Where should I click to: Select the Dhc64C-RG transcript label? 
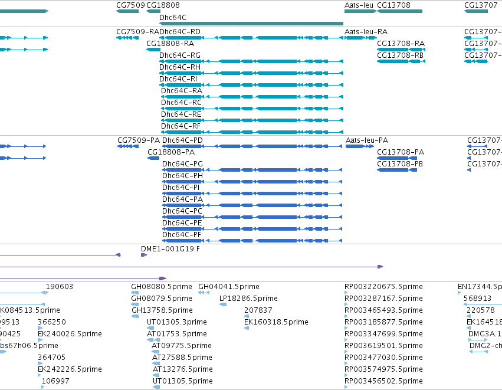(x=180, y=55)
